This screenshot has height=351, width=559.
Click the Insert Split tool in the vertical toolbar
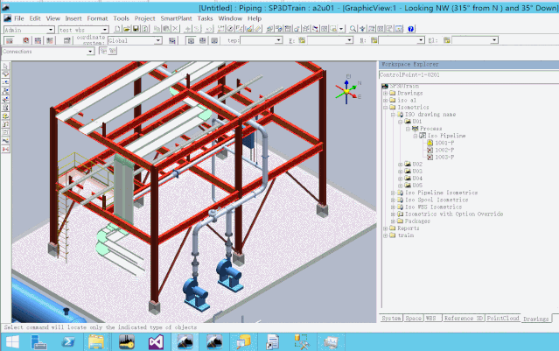coord(6,82)
